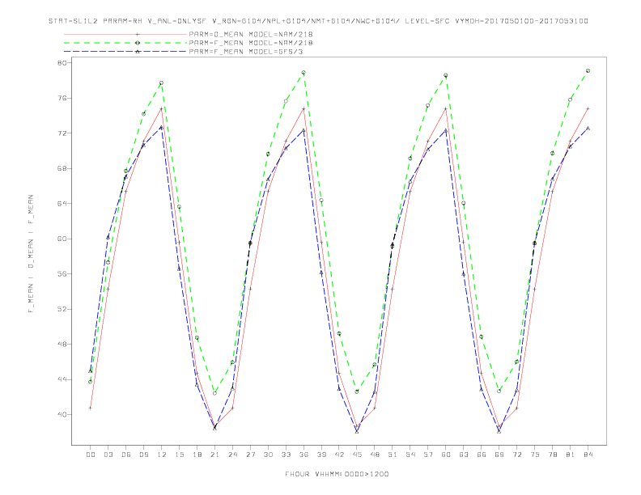Click red observed mean marker at hour 00
The height and width of the screenshot is (495, 641).
pos(91,408)
